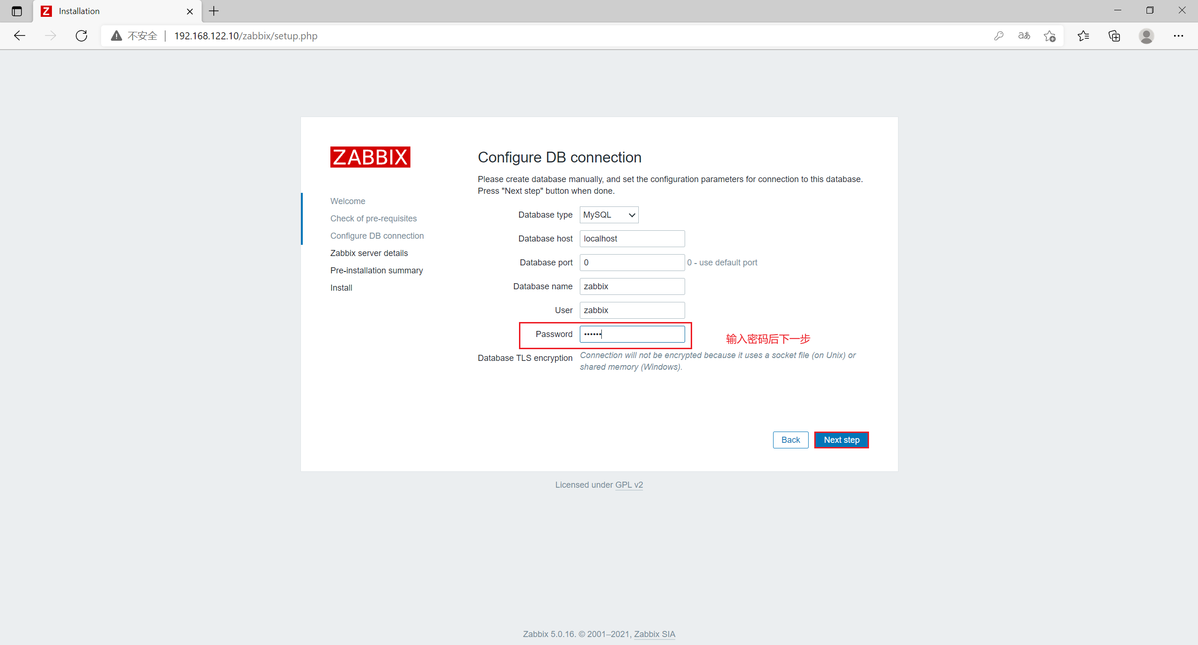Open the Collections icon
Viewport: 1198px width, 645px height.
[x=1114, y=36]
